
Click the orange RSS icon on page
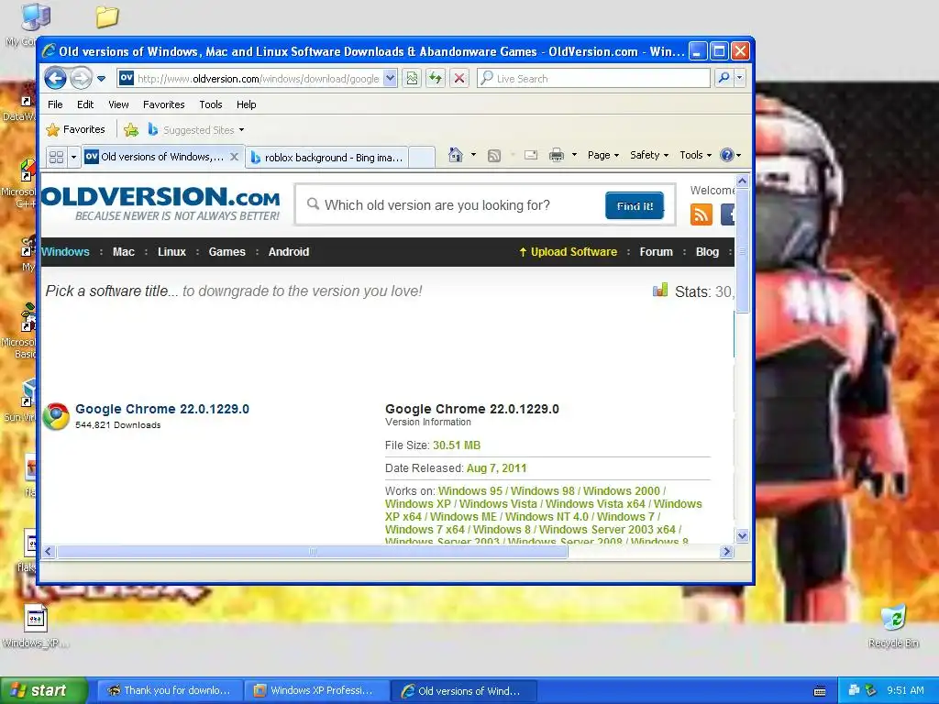coord(701,214)
